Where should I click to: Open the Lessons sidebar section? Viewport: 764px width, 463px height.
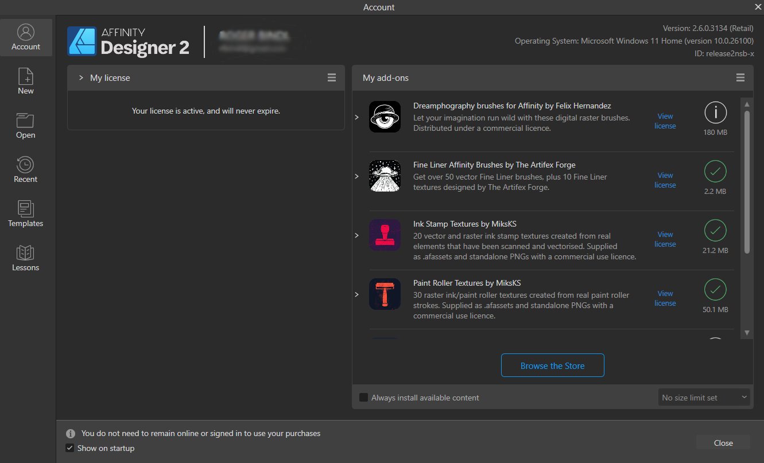[x=26, y=258]
